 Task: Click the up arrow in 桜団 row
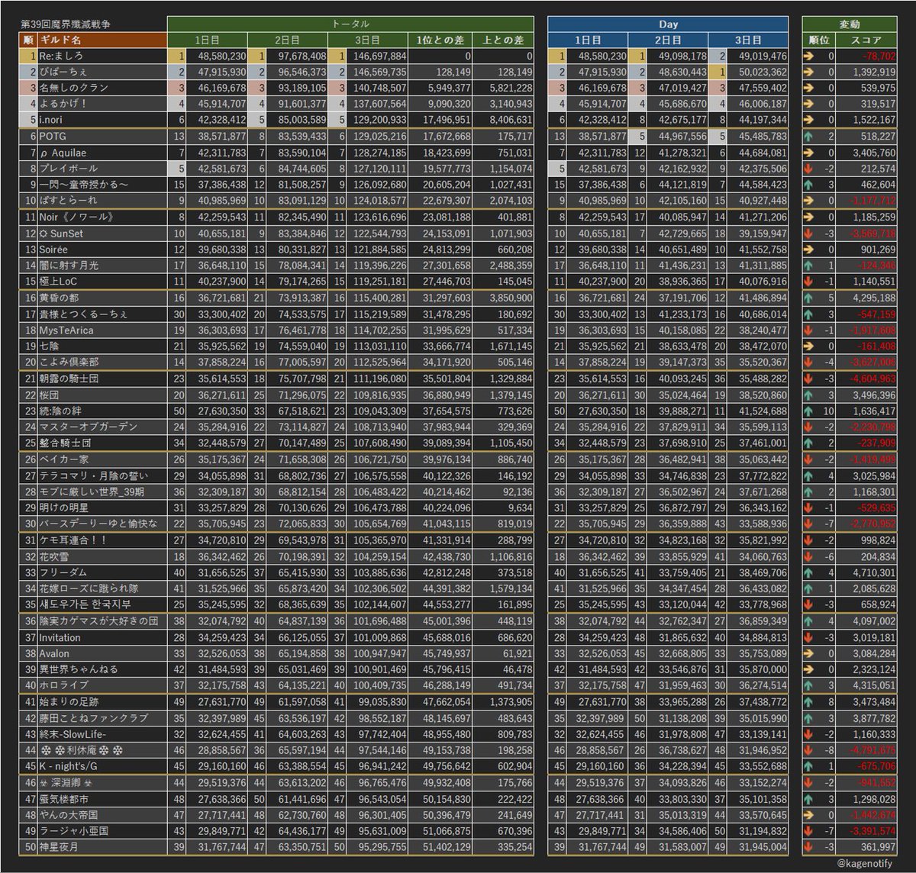tap(809, 395)
